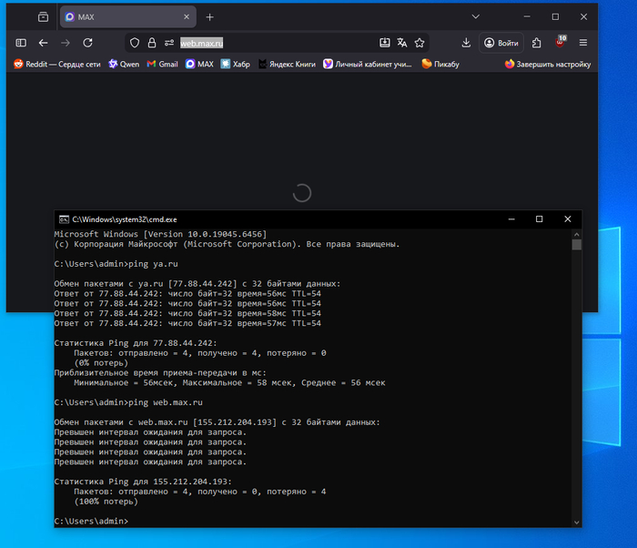Close the MAX browser tab
Image resolution: width=637 pixels, height=548 pixels.
(x=186, y=16)
